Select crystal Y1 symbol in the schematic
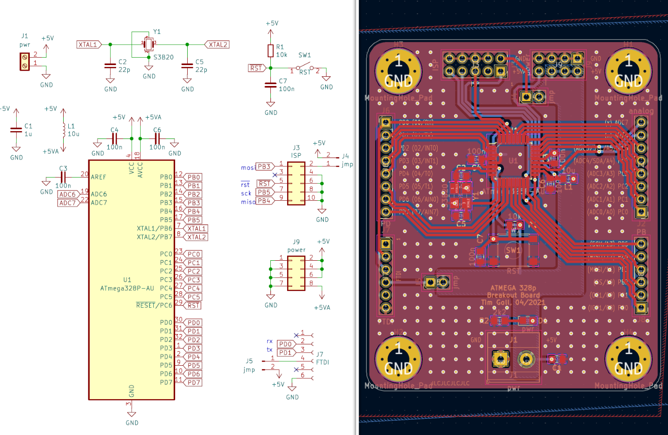 149,44
